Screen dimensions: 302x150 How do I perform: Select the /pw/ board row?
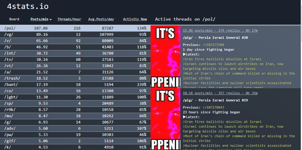point(75,134)
